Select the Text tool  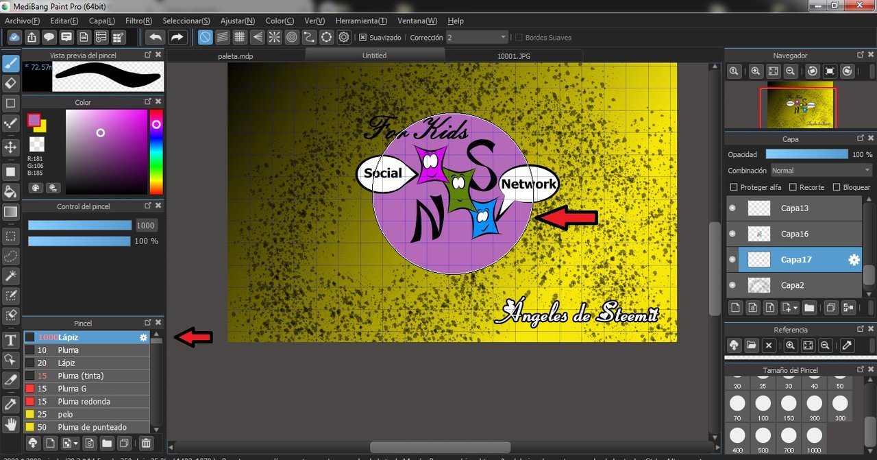11,340
